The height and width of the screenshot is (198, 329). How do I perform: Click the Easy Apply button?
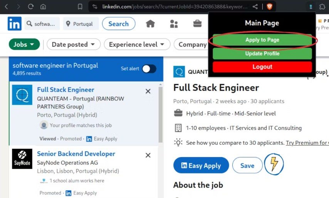tap(201, 166)
